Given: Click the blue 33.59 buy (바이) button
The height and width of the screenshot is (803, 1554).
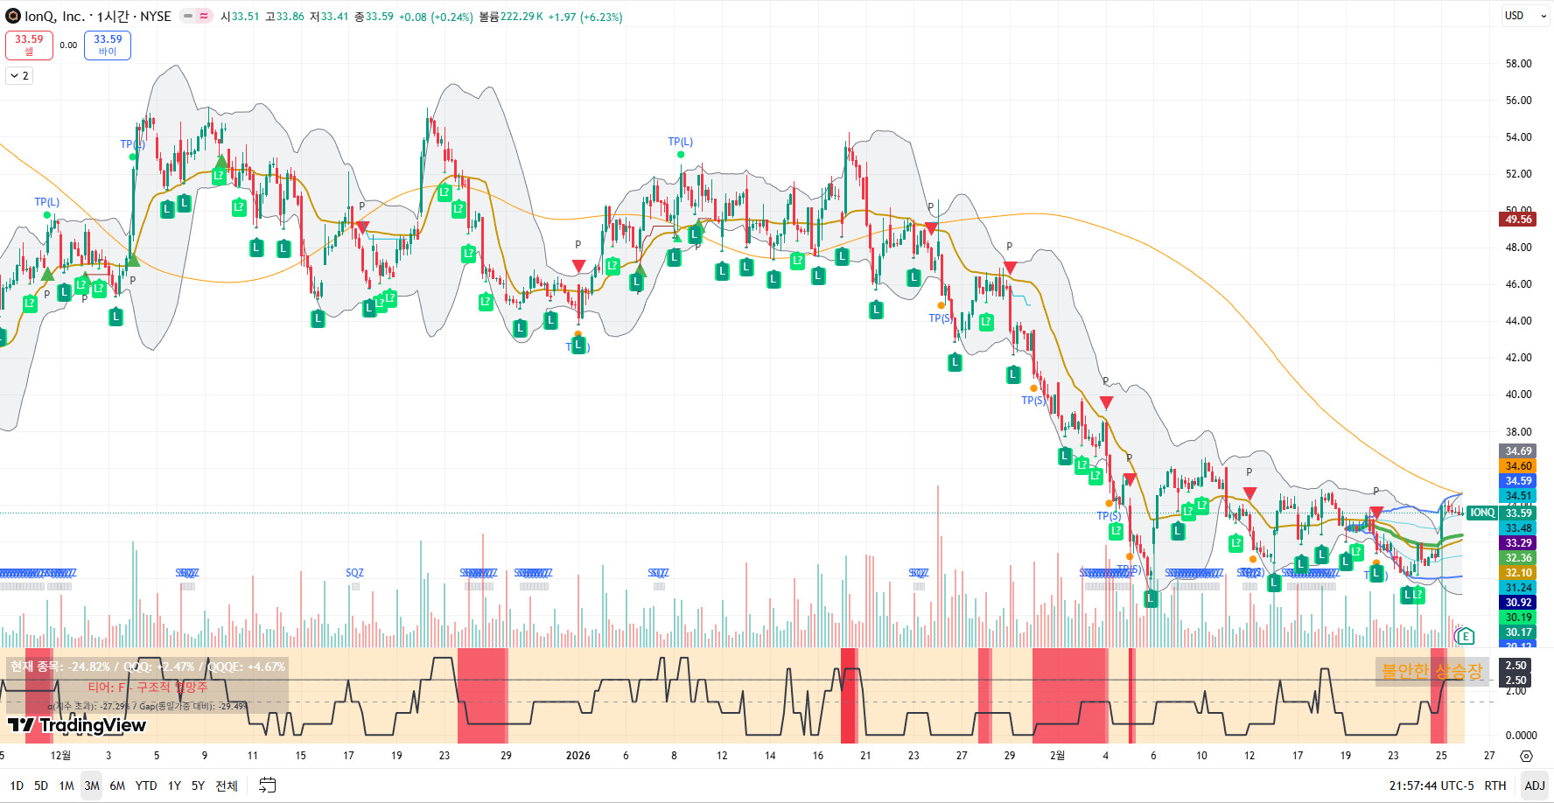Looking at the screenshot, I should [108, 45].
